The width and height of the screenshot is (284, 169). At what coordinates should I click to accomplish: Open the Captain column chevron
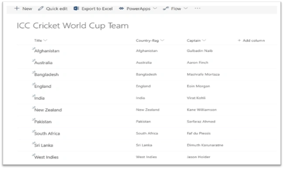click(x=204, y=40)
